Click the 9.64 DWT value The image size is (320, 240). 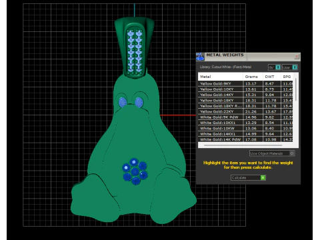269,134
